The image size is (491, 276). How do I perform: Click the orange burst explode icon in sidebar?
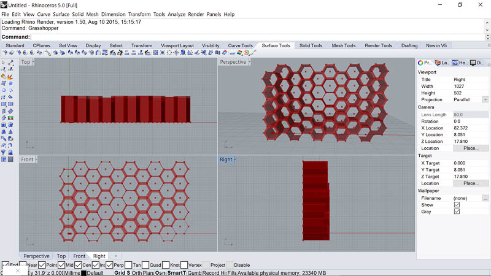(10, 76)
